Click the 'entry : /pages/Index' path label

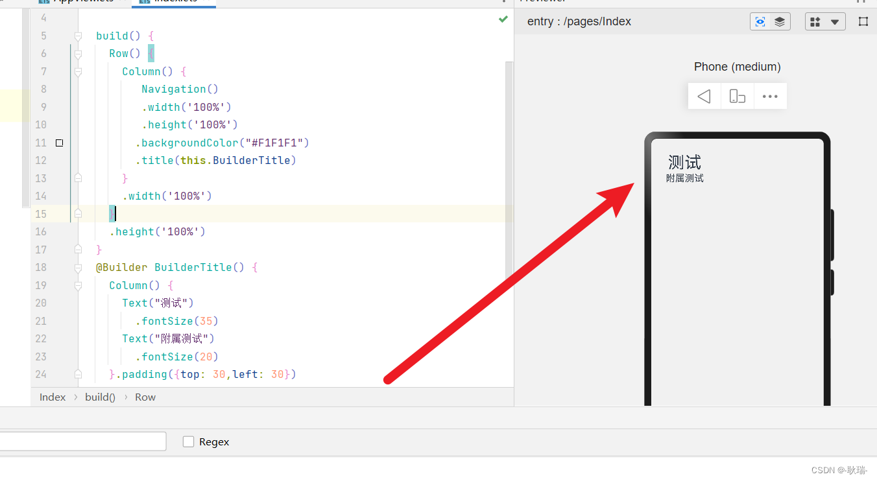(579, 21)
